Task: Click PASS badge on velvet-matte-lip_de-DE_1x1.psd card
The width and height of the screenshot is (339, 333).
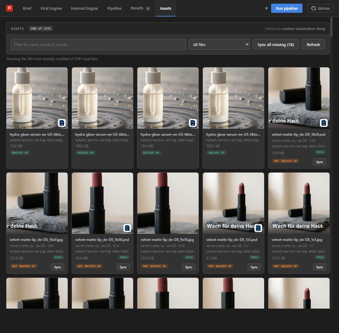Action: 254,257
